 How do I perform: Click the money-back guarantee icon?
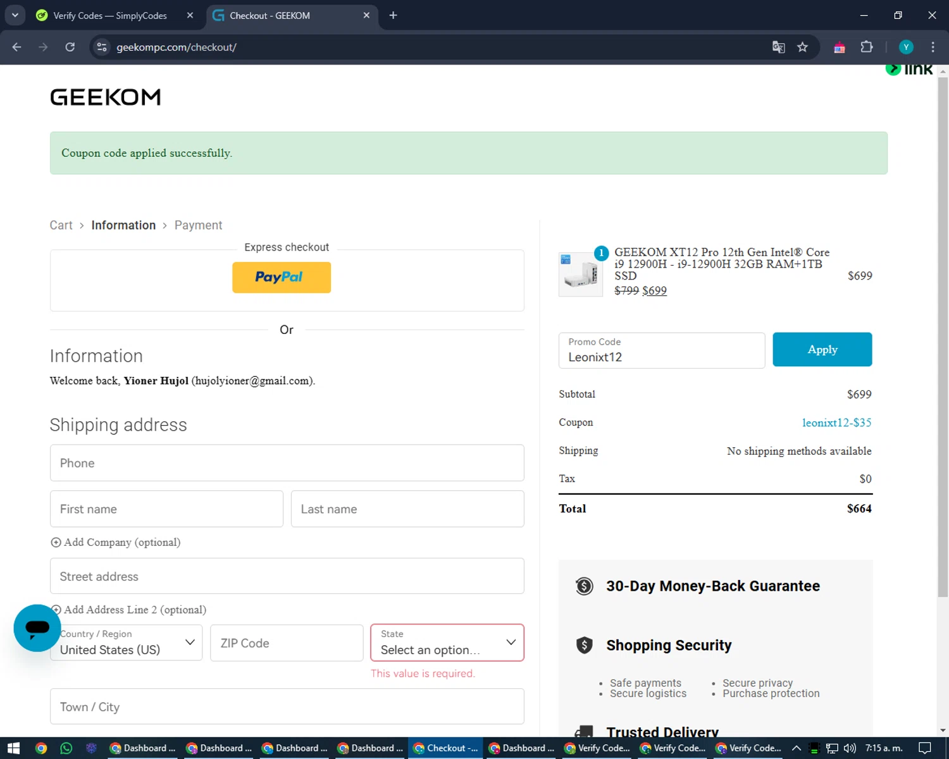tap(584, 586)
